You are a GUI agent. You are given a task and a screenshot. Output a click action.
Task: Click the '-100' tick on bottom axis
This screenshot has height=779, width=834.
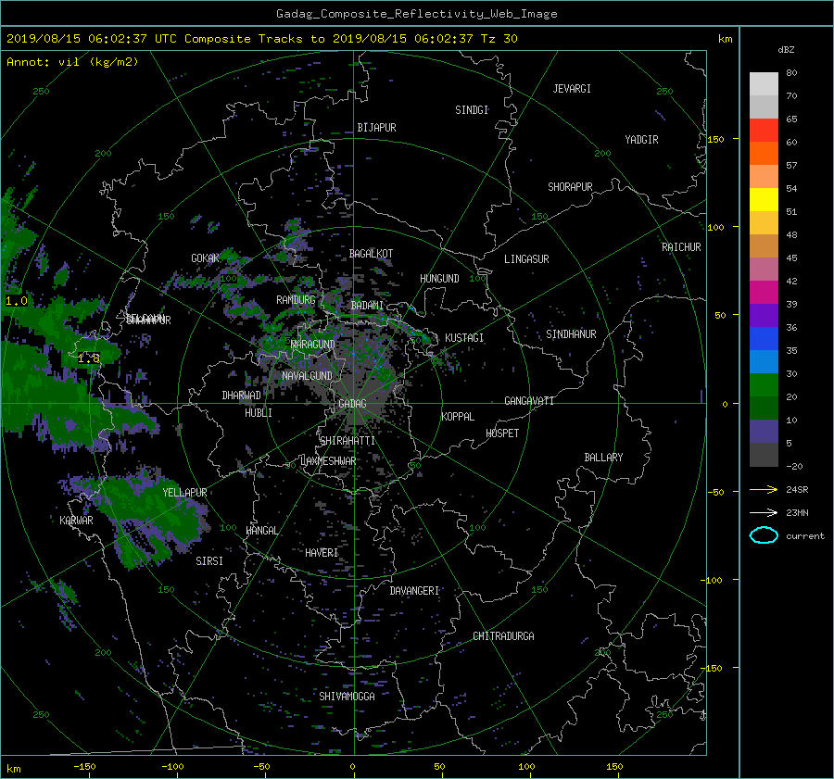pos(172,766)
